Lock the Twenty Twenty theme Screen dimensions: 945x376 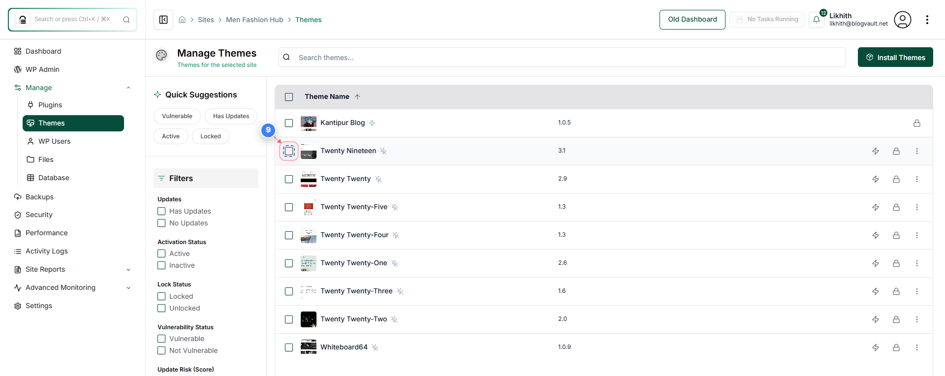pyautogui.click(x=896, y=179)
